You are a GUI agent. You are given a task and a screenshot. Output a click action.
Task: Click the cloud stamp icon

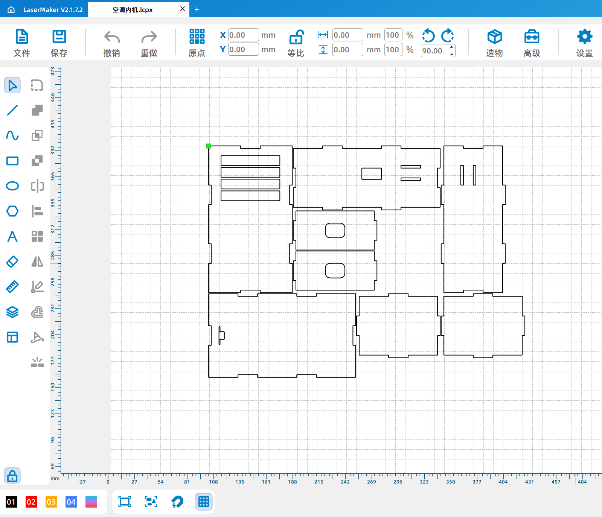(x=37, y=312)
